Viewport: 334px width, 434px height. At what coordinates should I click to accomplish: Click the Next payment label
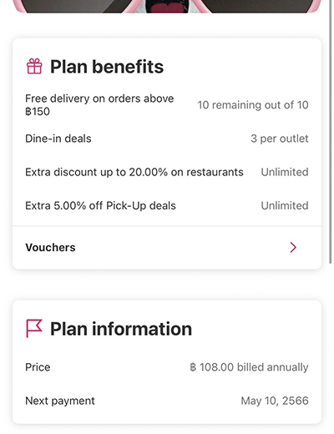point(60,401)
